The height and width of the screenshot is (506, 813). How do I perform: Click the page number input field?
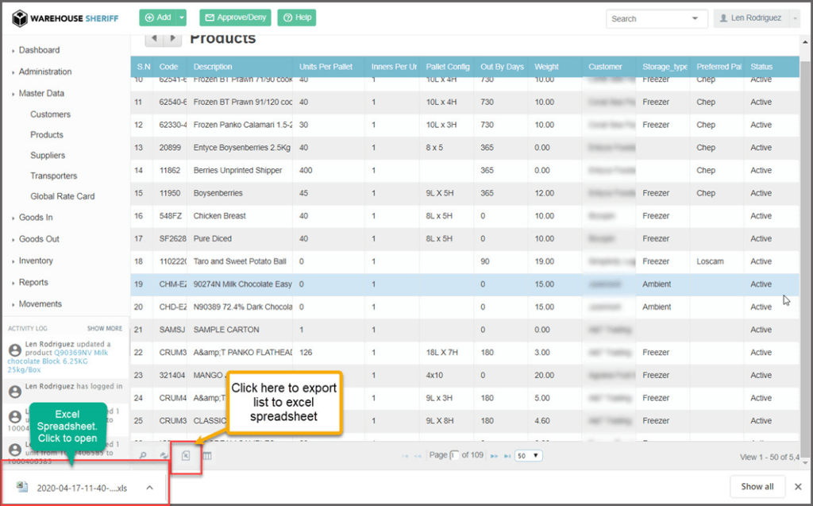[x=455, y=456]
